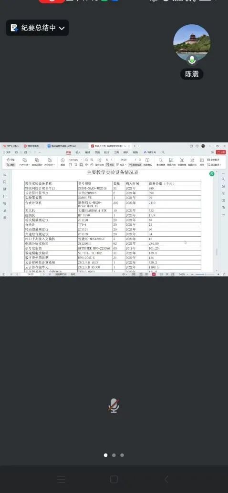Open the 划词翻译 dropdown
The height and width of the screenshot is (493, 228).
(215, 164)
